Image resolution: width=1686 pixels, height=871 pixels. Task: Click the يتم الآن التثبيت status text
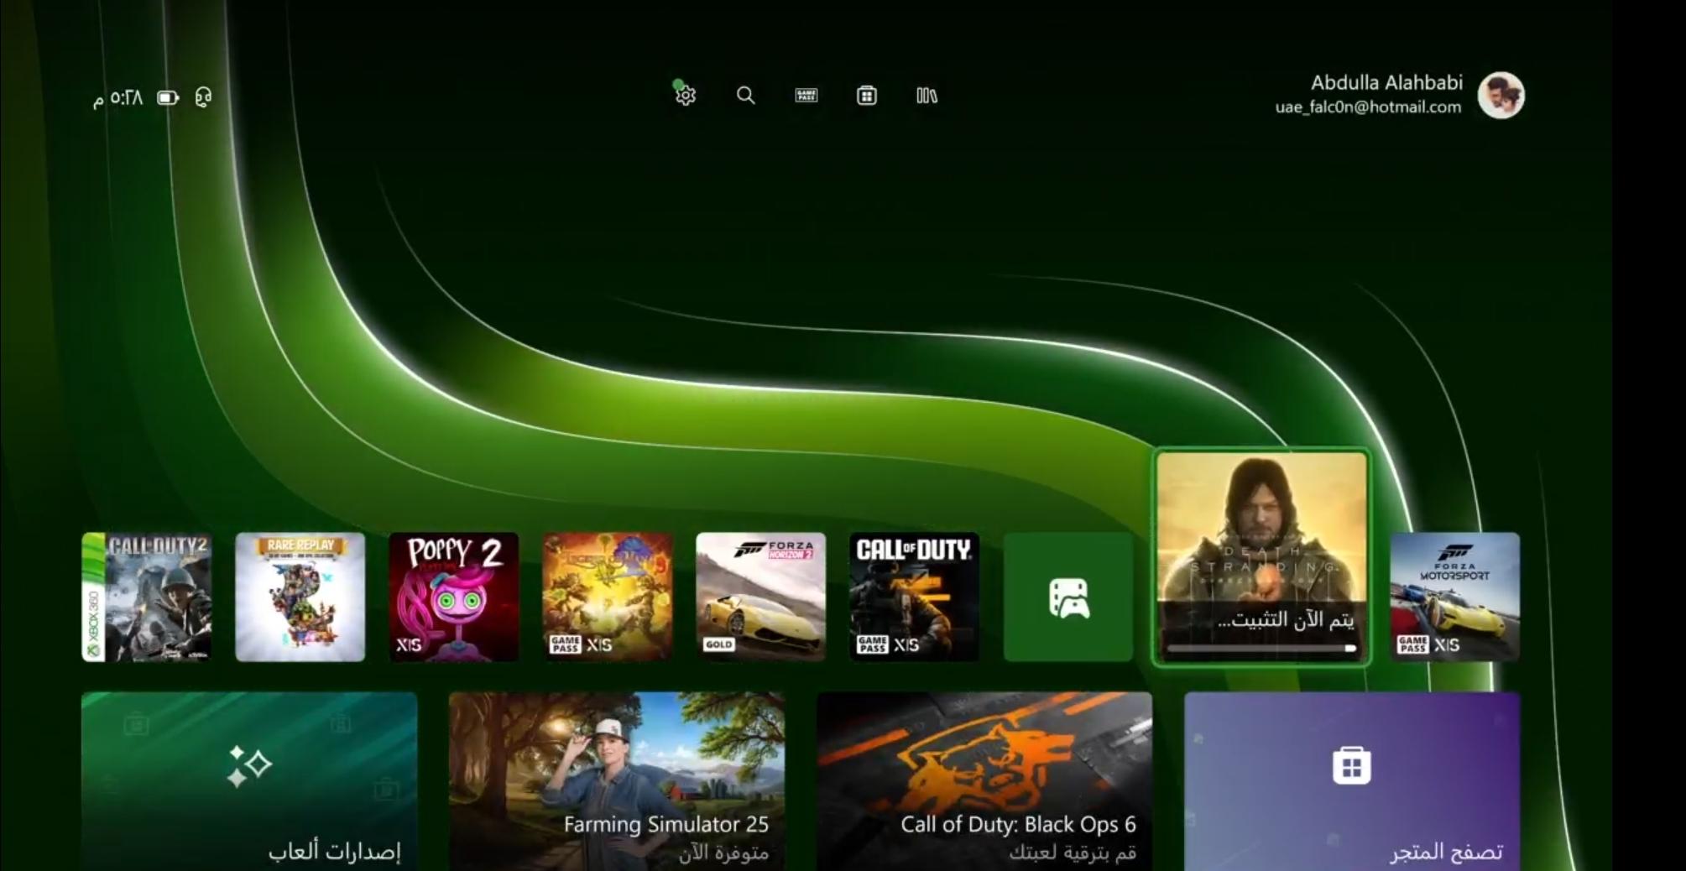1285,620
